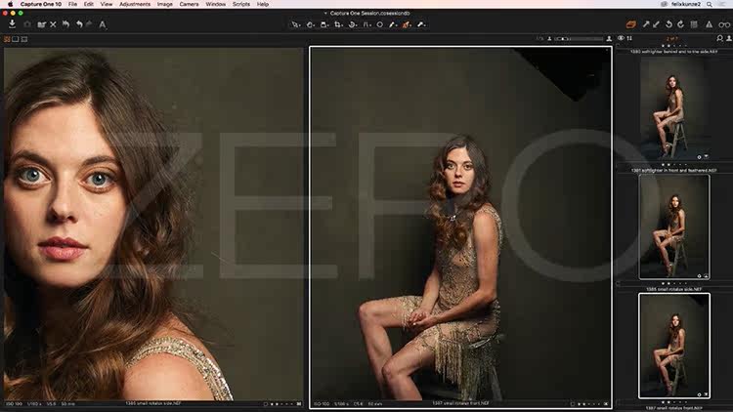Click the Import images icon
Viewport: 733px width, 412px height.
click(12, 24)
